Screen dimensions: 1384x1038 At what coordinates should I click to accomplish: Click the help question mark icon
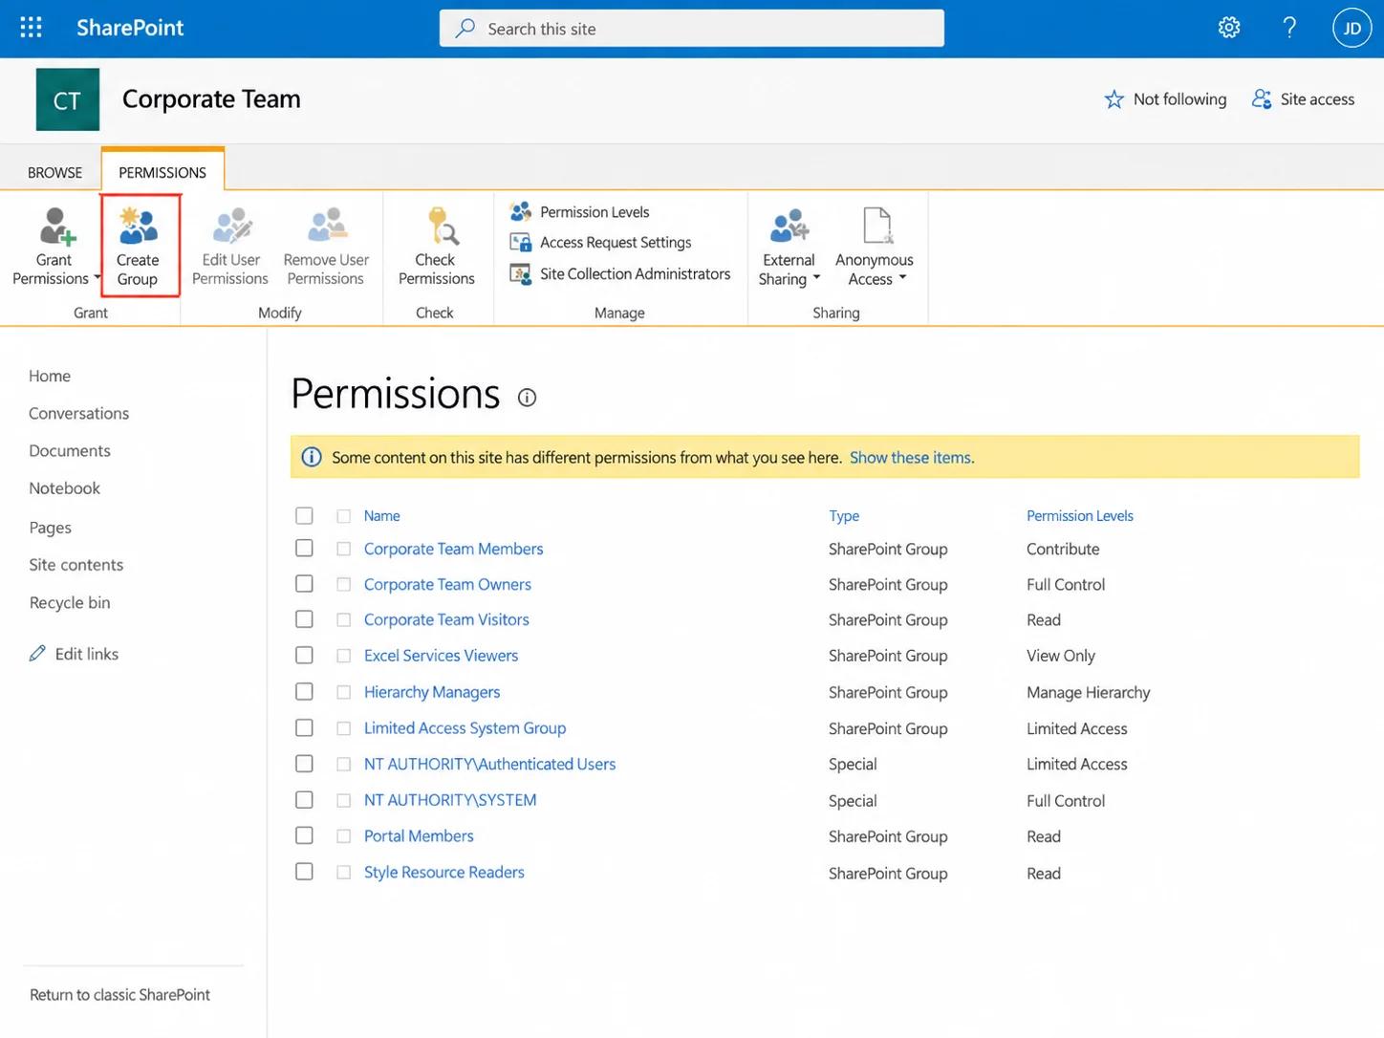pyautogui.click(x=1289, y=28)
